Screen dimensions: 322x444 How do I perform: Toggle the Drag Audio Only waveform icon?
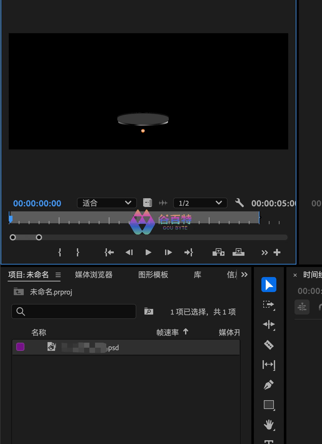[x=163, y=203]
